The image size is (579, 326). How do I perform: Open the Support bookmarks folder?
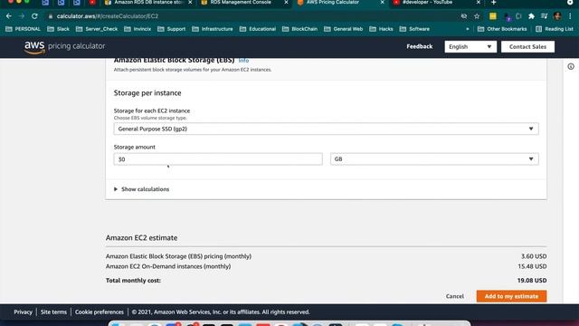click(x=172, y=29)
